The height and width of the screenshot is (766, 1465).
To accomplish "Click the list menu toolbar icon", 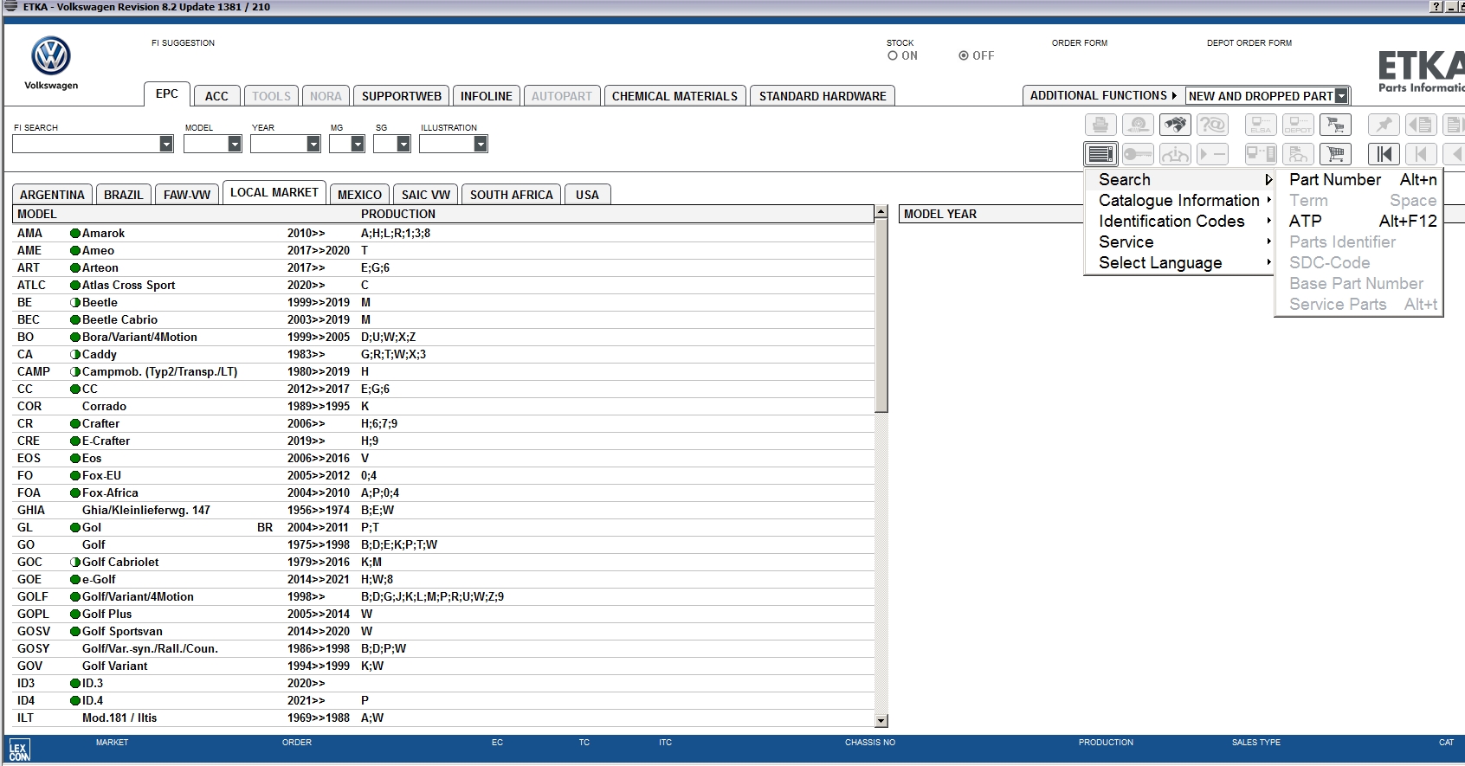I will [x=1100, y=154].
